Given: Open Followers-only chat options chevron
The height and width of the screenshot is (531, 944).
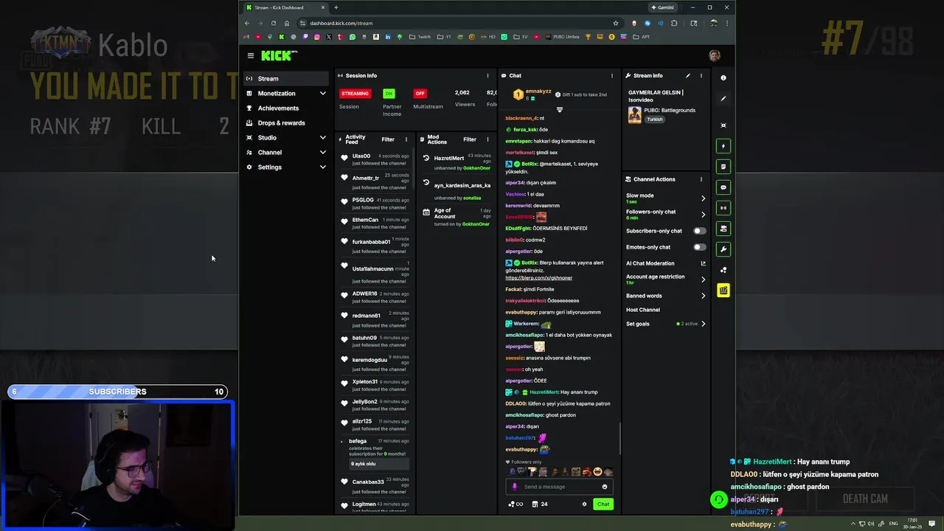Looking at the screenshot, I should [703, 215].
